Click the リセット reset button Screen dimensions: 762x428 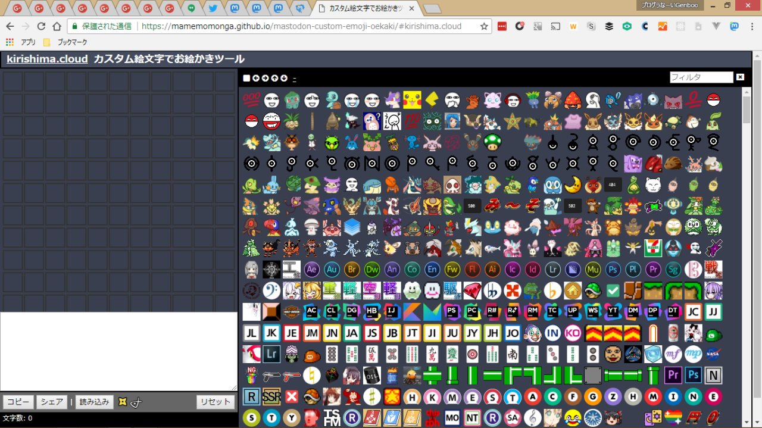click(x=216, y=402)
